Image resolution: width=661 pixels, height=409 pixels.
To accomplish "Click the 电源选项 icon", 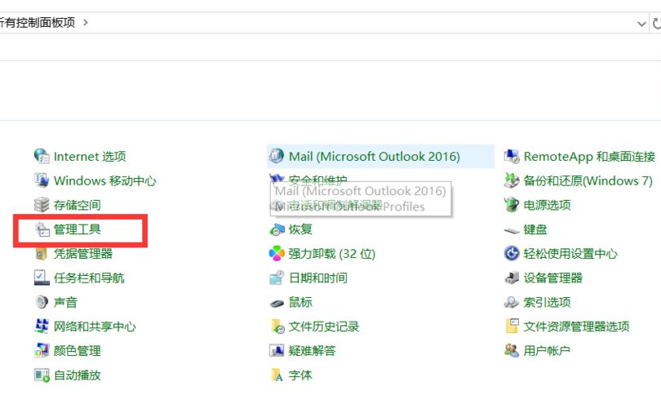I will click(512, 205).
